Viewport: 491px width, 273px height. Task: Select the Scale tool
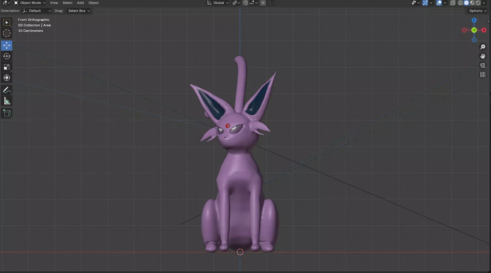click(x=7, y=67)
